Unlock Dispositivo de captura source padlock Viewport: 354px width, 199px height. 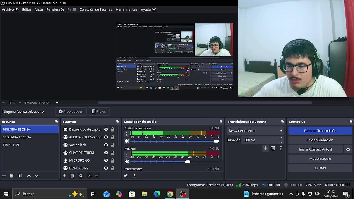point(113,129)
